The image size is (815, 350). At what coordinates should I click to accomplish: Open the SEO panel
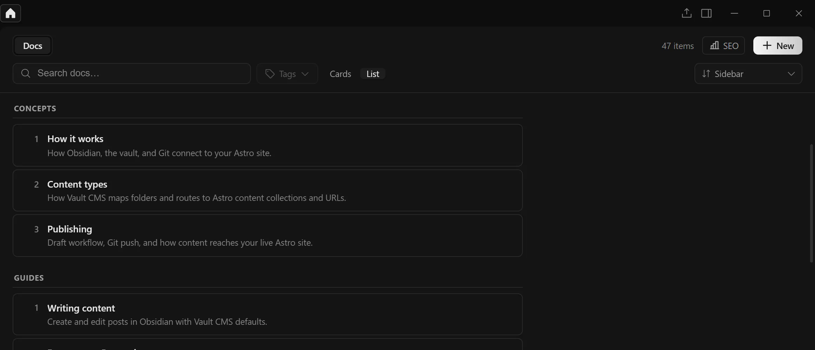(724, 45)
